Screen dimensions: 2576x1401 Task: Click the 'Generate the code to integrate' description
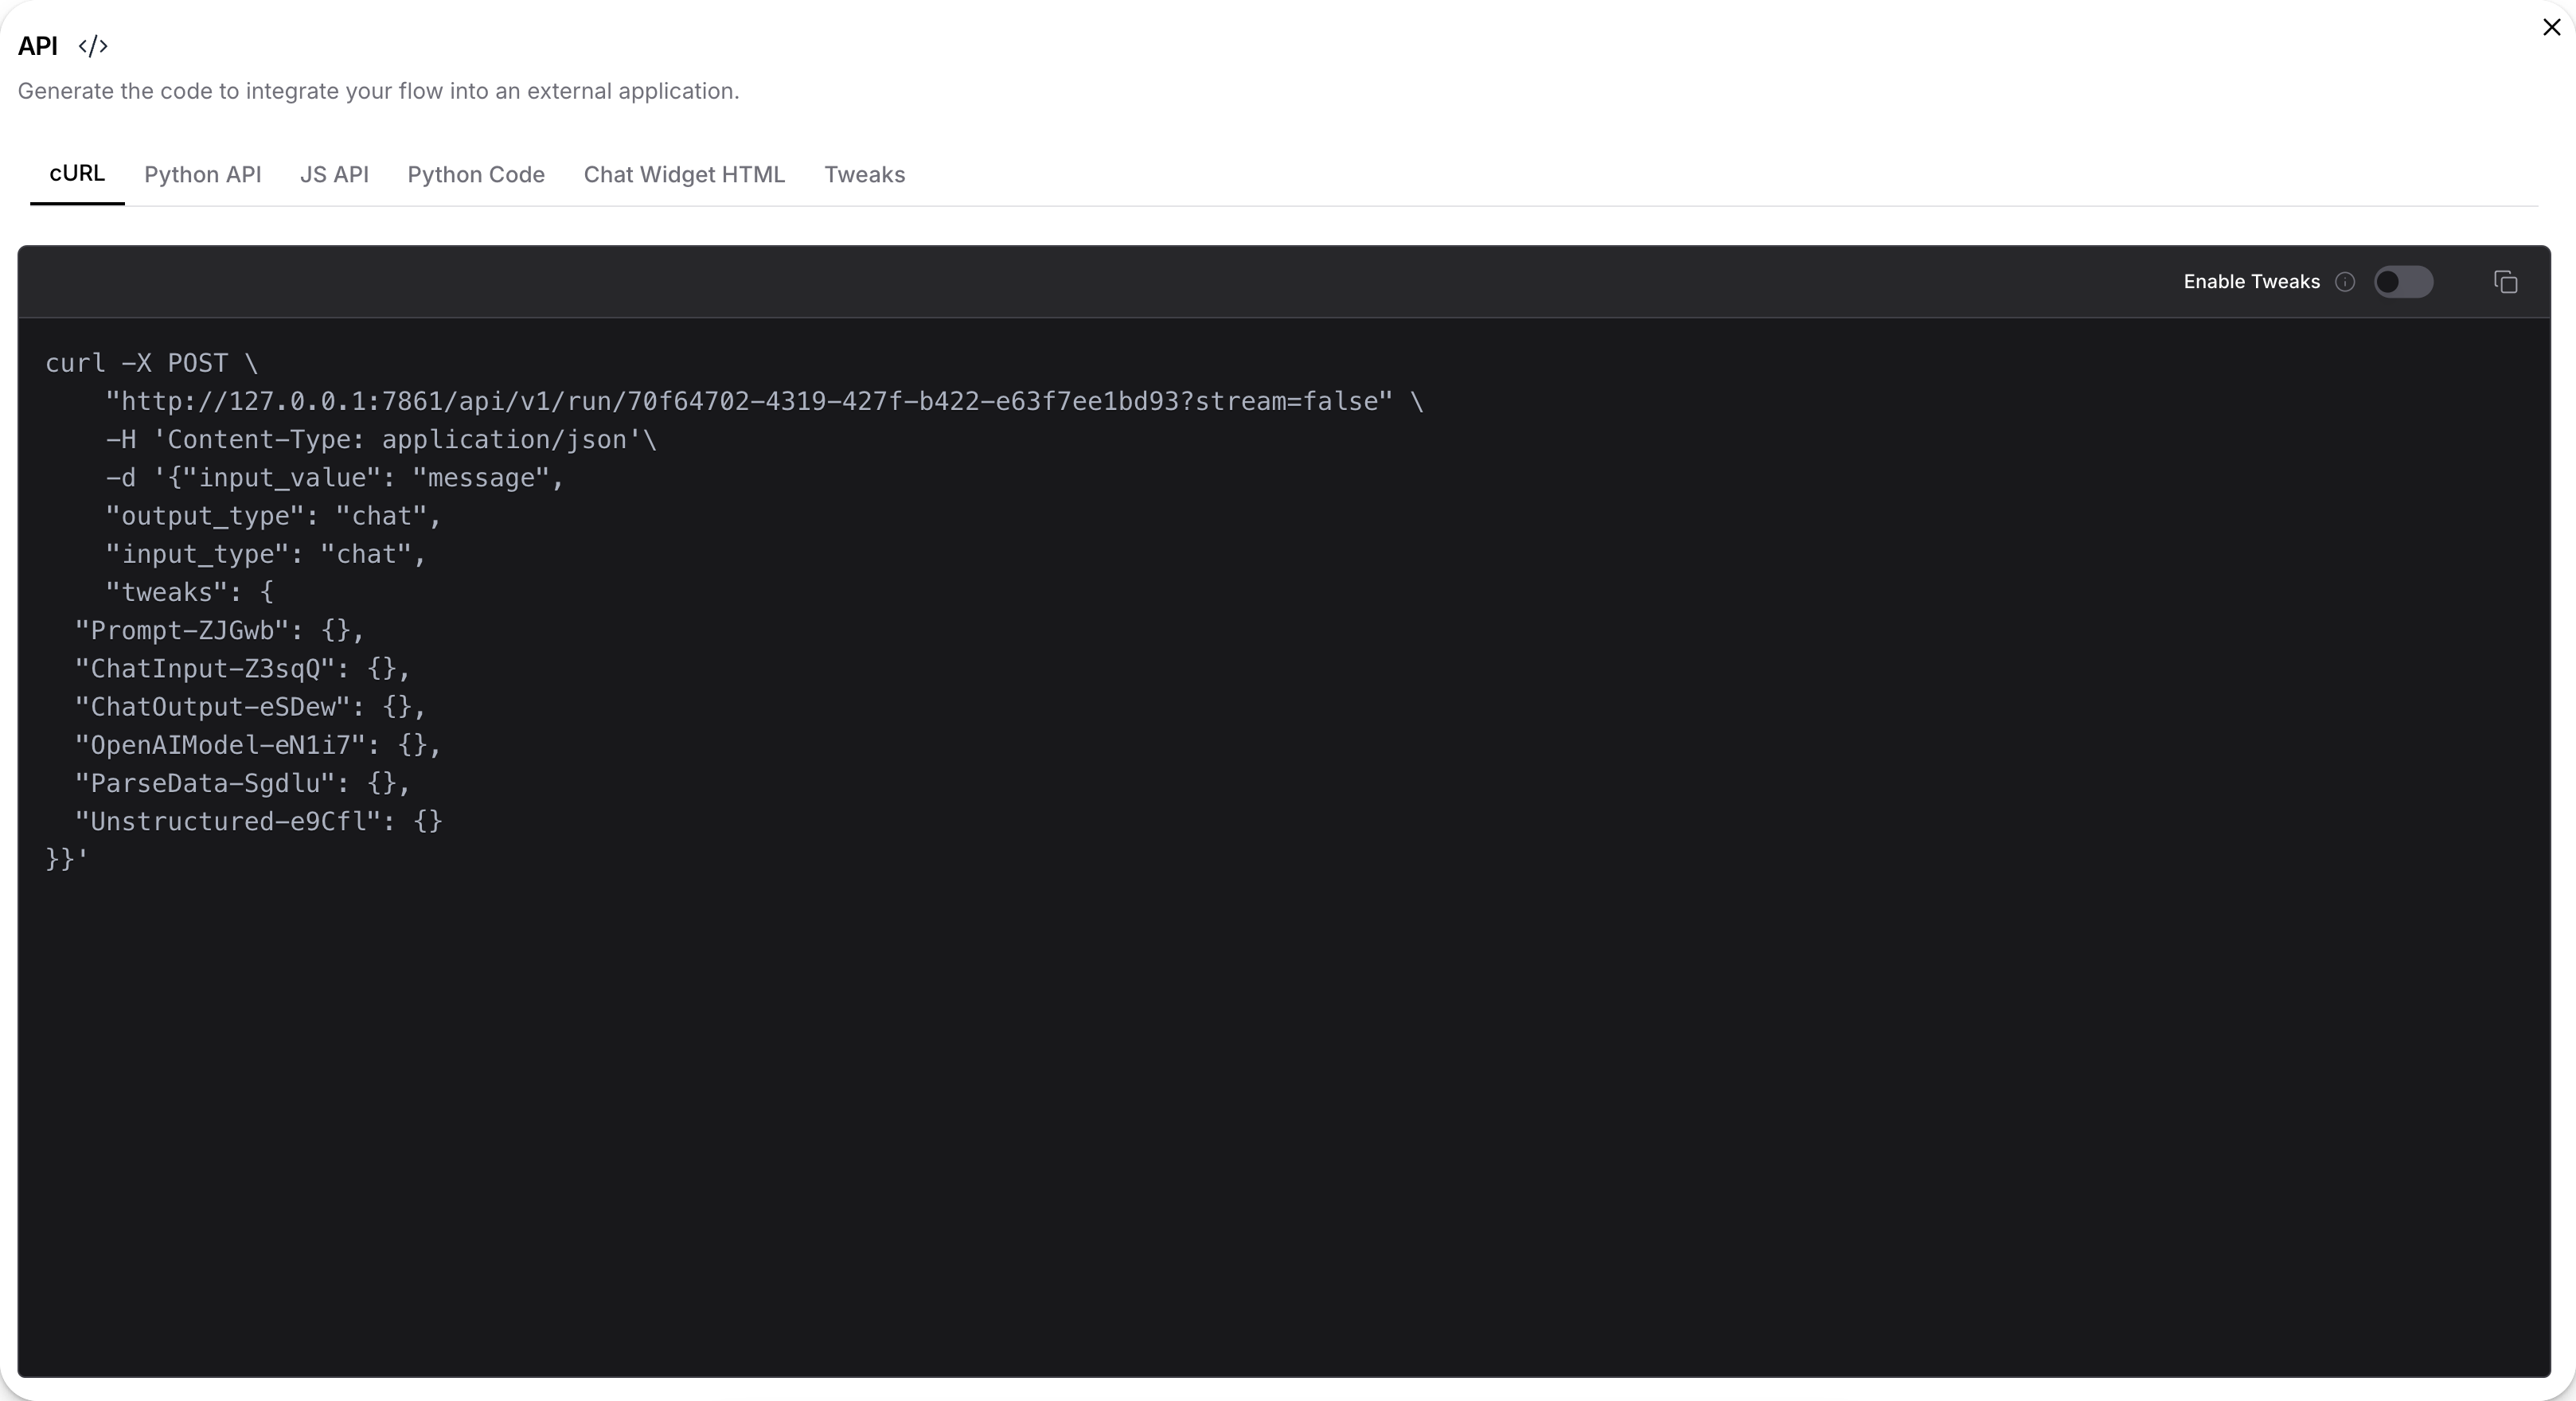tap(378, 91)
